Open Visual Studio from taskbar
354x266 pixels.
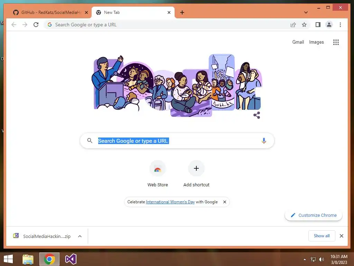(x=71, y=259)
